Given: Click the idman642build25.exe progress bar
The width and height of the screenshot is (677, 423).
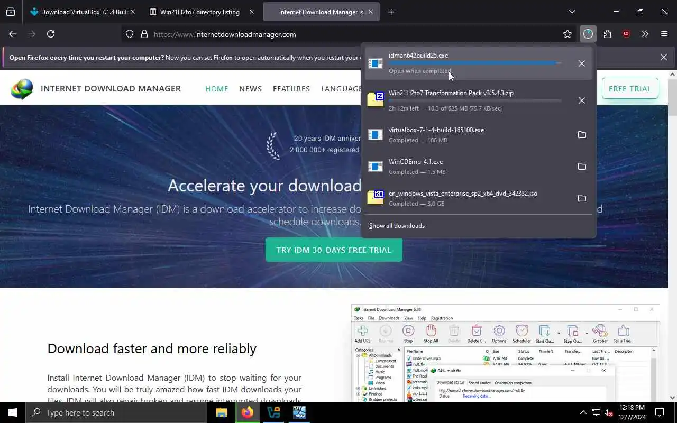Looking at the screenshot, I should (x=475, y=63).
